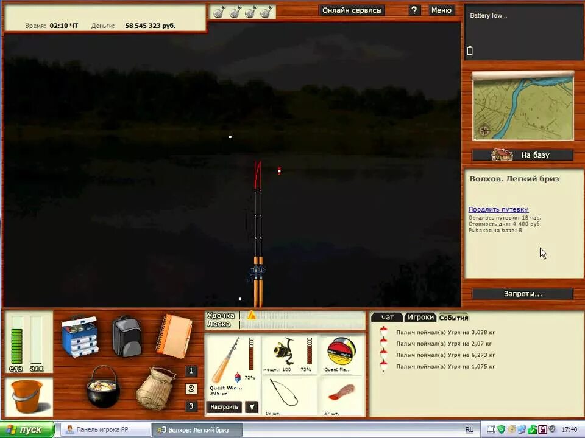The height and width of the screenshot is (438, 585).
Task: Click the Леска tension bar
Action: tap(302, 324)
